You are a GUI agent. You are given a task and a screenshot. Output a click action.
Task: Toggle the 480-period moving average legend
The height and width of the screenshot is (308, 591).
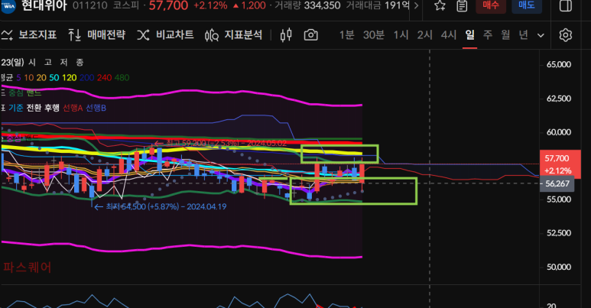(x=122, y=78)
